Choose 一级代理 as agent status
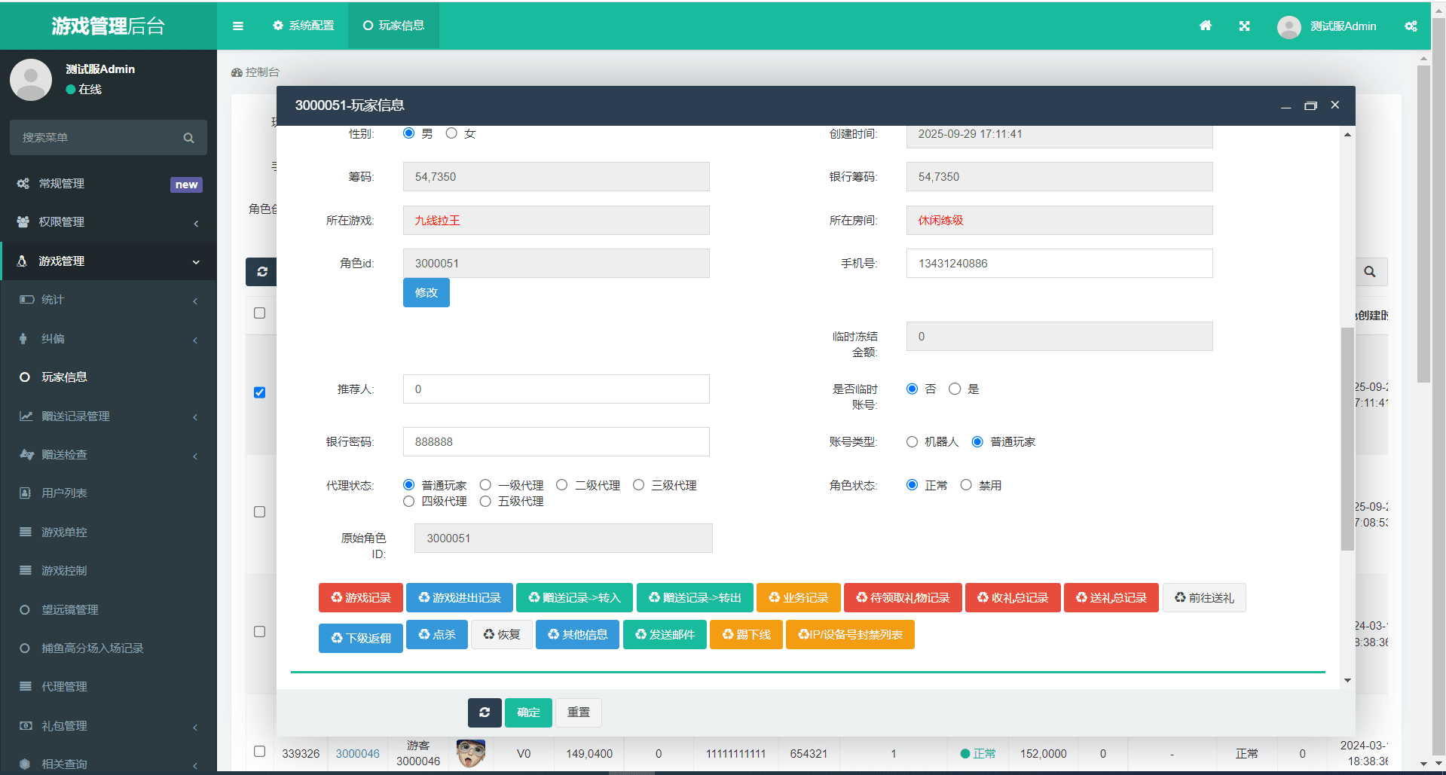1446x775 pixels. [486, 485]
